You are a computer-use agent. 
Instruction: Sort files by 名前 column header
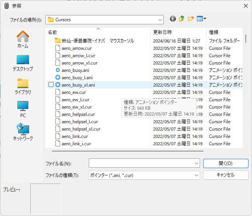click(98, 32)
